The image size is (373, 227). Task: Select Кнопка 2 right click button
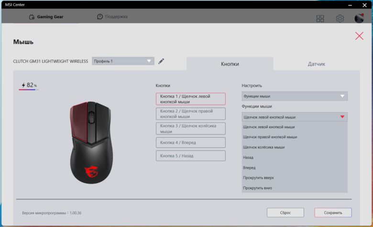[191, 114]
